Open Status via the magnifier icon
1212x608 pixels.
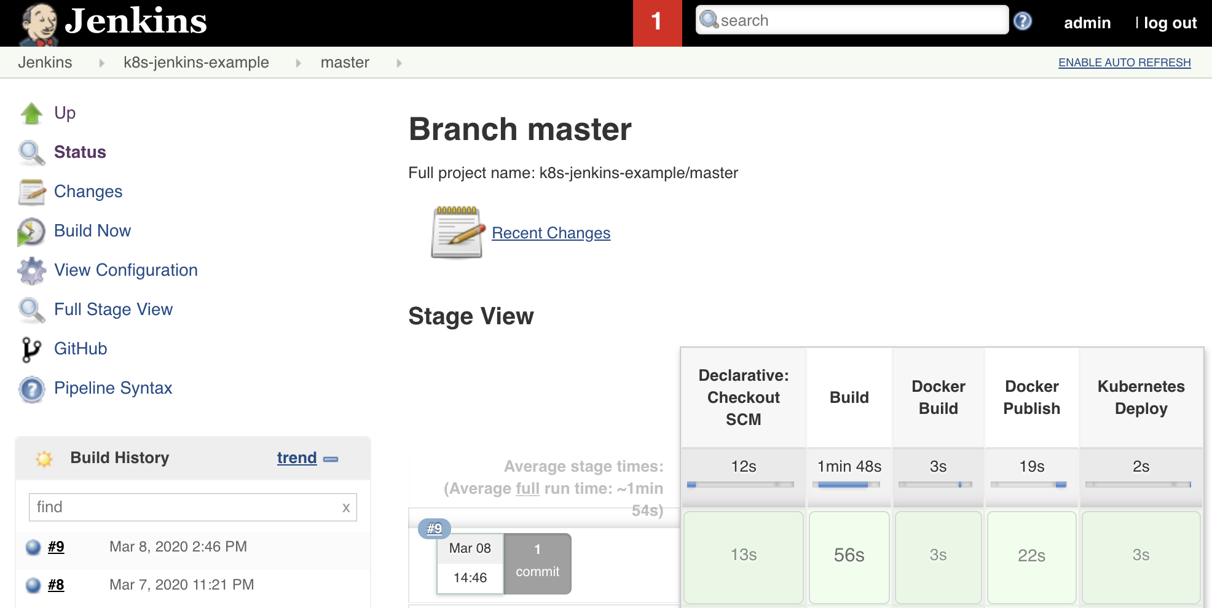click(x=31, y=152)
